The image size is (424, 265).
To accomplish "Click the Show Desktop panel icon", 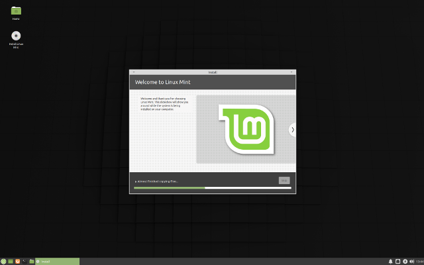I will point(11,262).
